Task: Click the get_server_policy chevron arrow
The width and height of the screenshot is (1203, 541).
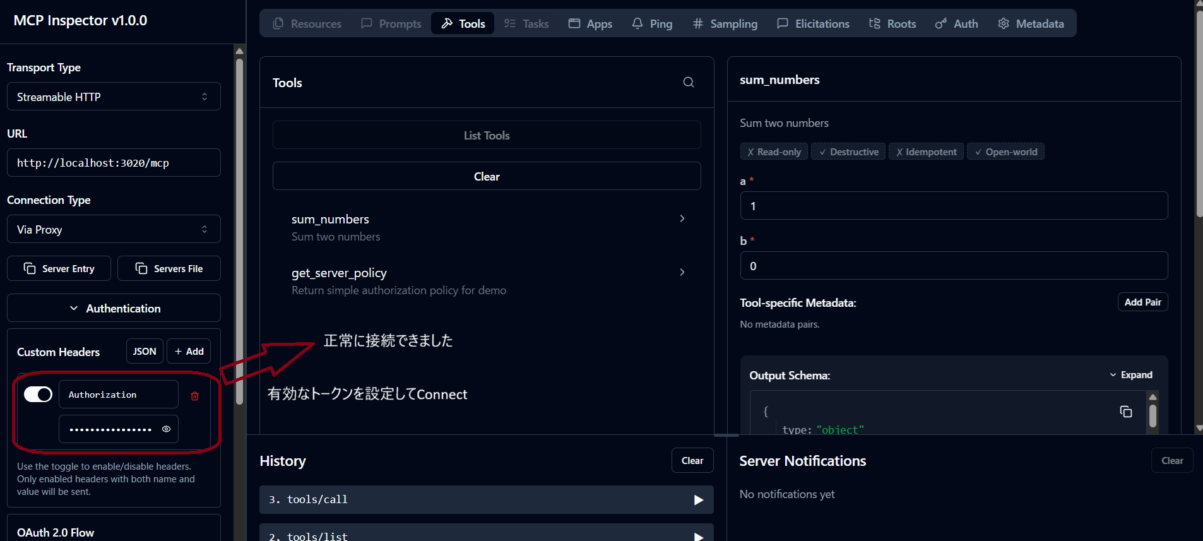Action: (x=682, y=272)
